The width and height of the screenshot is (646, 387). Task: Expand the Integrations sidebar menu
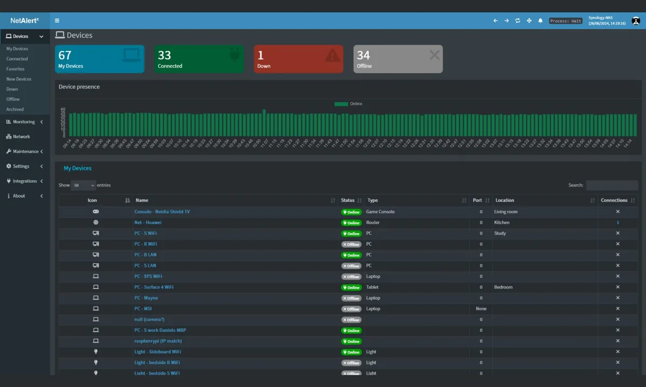click(25, 181)
